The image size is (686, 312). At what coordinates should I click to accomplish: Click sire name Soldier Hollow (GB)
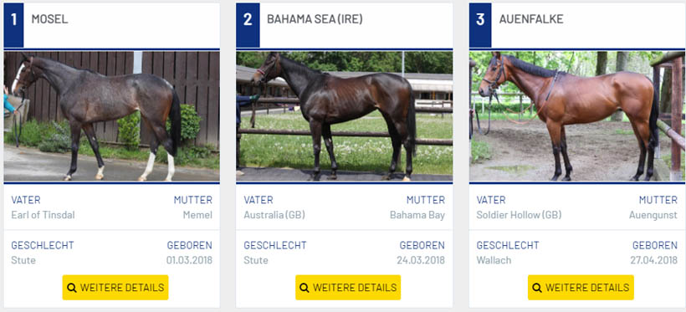click(519, 215)
